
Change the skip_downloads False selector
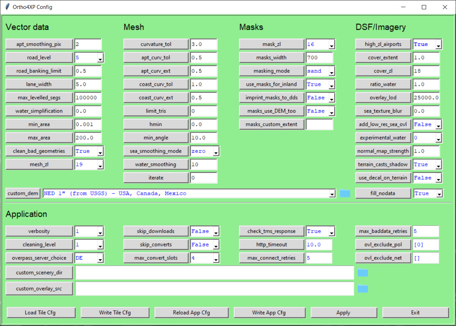pos(216,232)
